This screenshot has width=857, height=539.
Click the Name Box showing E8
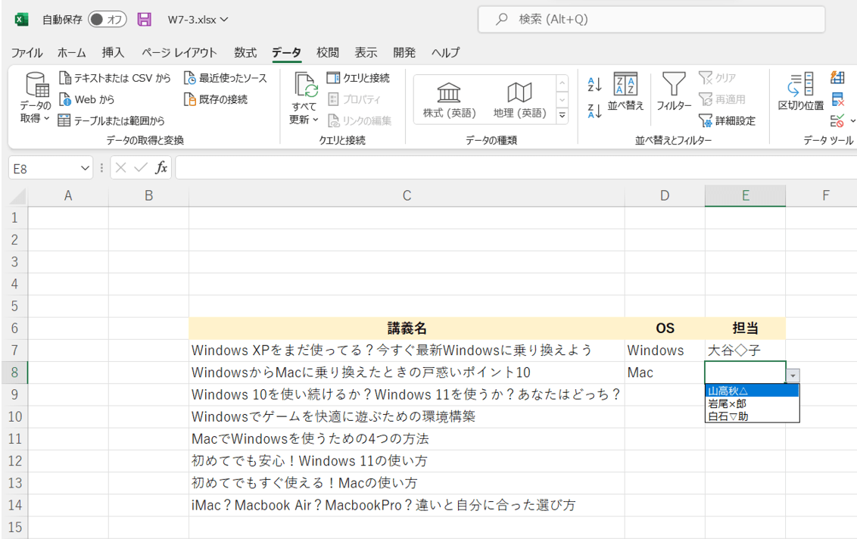(45, 168)
